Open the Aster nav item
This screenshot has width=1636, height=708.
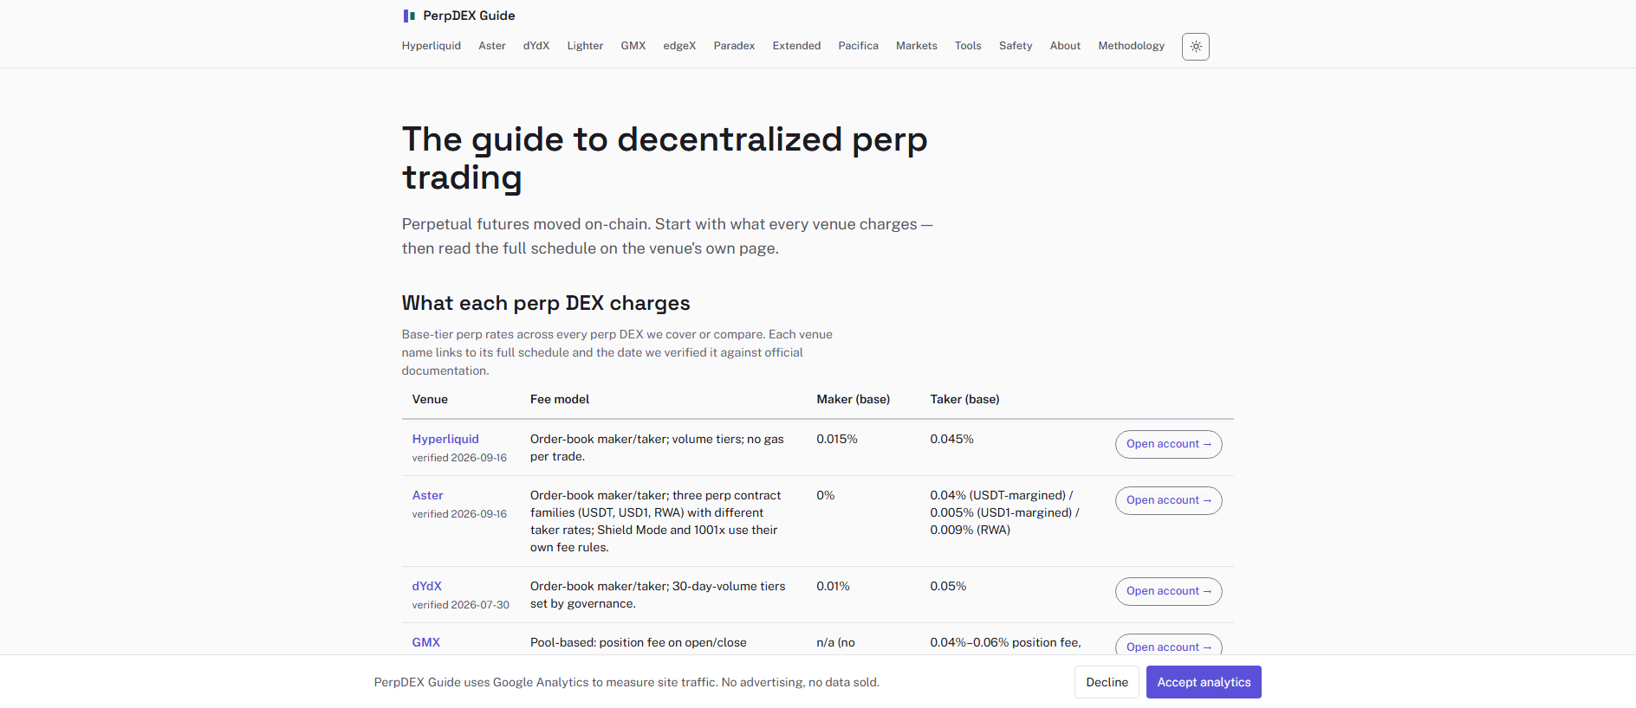492,46
